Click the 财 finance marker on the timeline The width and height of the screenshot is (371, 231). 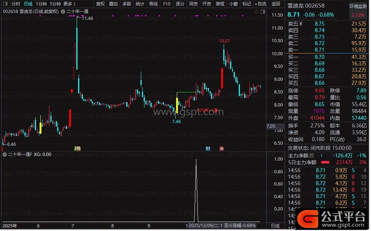click(208, 148)
